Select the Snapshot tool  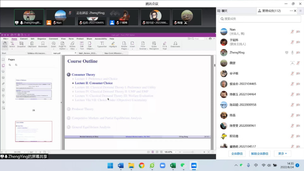21,44
